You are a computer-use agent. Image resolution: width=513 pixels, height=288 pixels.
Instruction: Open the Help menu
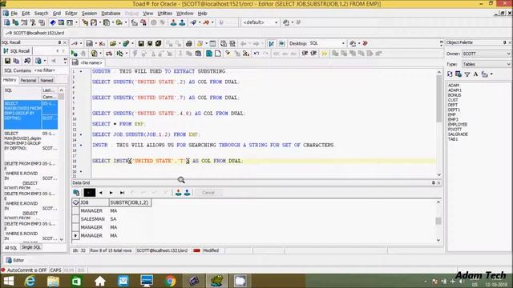pyautogui.click(x=202, y=14)
